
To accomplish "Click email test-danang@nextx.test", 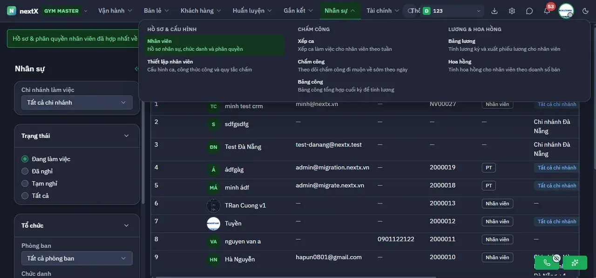I will pyautogui.click(x=329, y=145).
